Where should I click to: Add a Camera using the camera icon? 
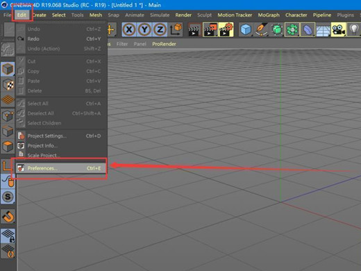(338, 29)
